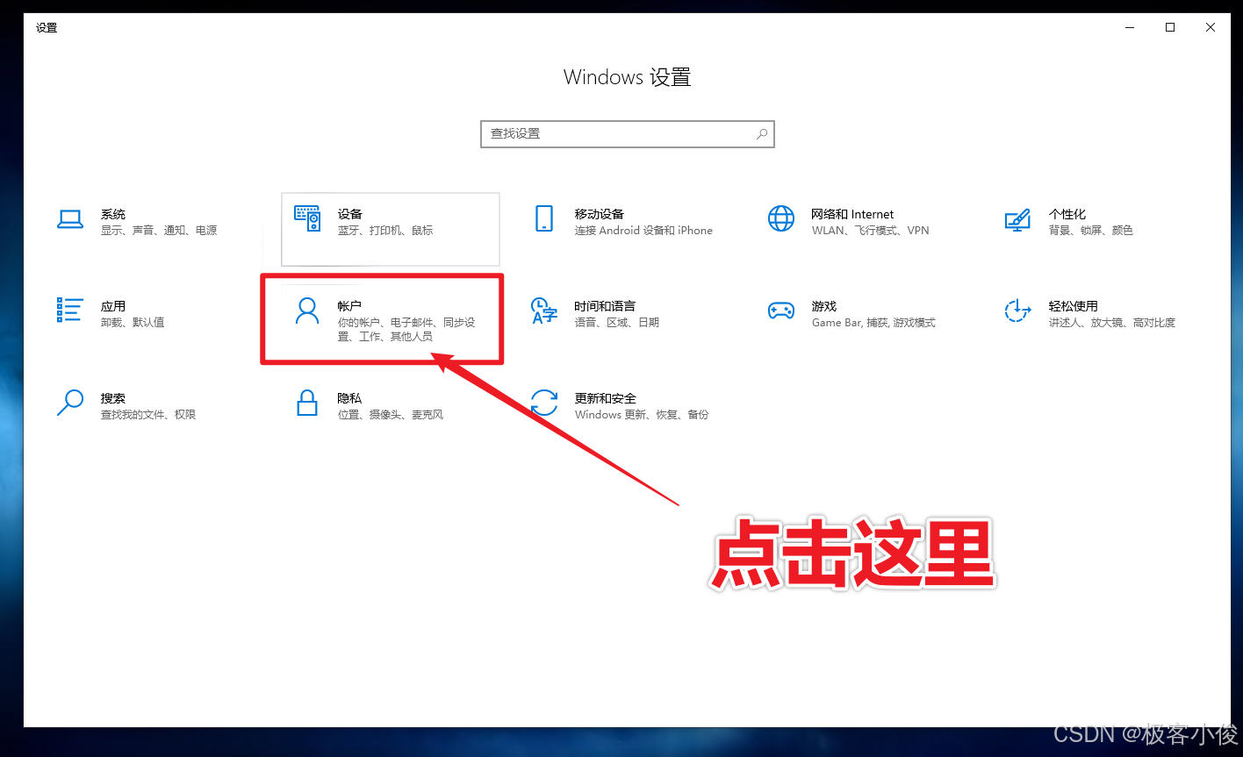Open the 轻松使用 icon
The height and width of the screenshot is (757, 1243).
(x=1017, y=311)
